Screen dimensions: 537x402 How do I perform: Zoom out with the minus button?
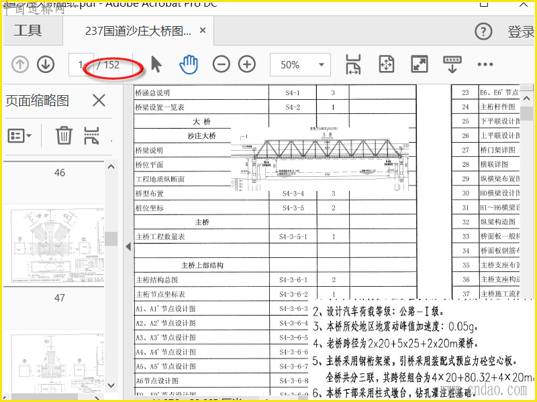222,64
